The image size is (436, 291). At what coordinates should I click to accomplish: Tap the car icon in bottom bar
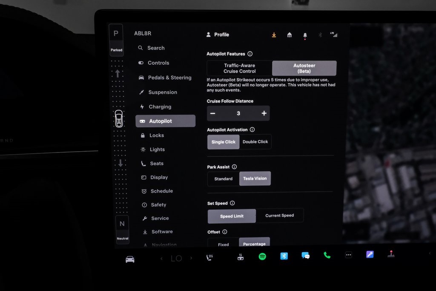[x=130, y=259]
